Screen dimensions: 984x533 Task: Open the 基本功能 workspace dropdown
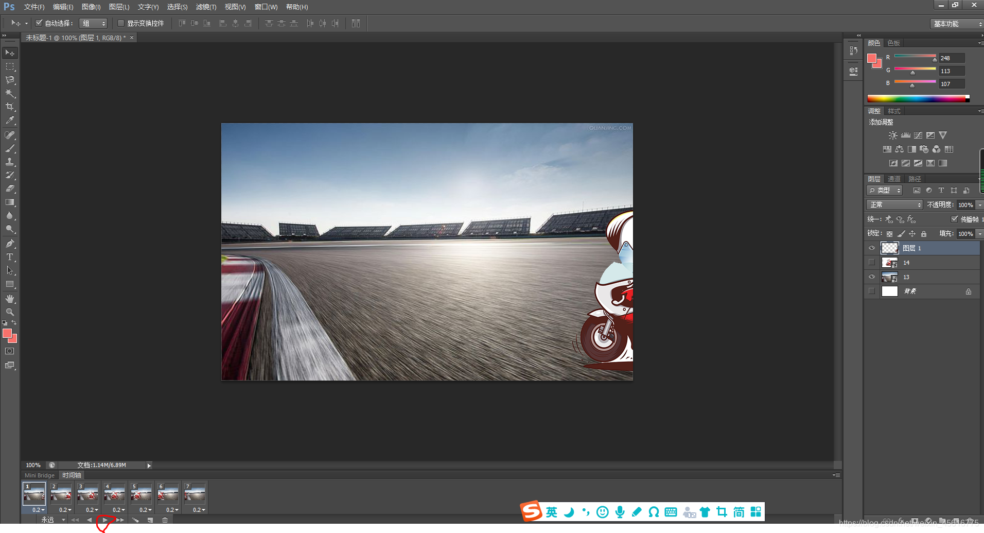coord(957,24)
